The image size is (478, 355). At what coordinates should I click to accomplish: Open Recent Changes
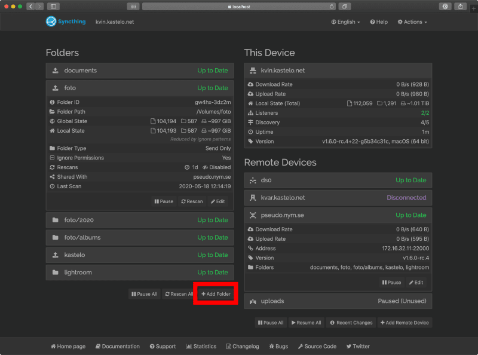click(351, 323)
